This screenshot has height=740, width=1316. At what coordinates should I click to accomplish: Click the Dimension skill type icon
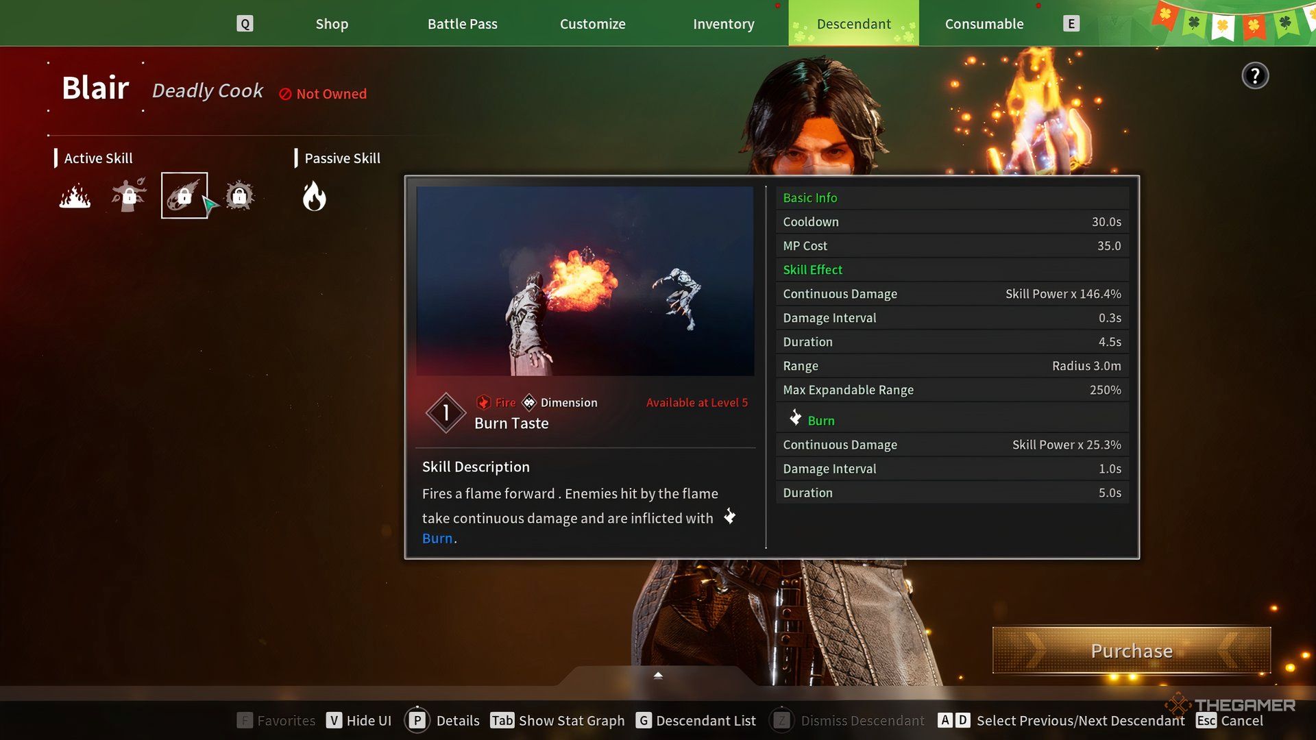(x=529, y=402)
